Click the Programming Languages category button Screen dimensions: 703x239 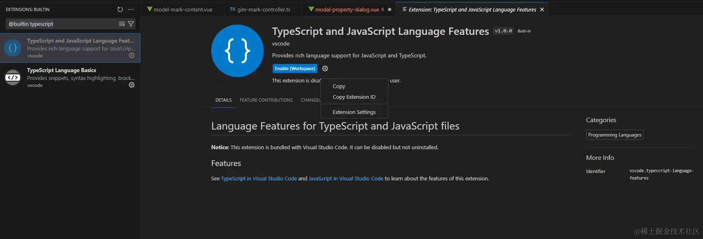coord(614,135)
